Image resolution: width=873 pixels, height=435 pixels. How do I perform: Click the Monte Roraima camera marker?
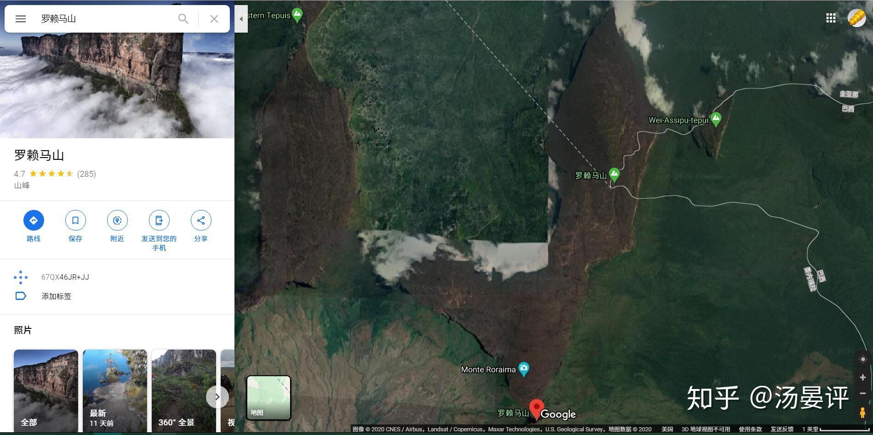coord(524,368)
